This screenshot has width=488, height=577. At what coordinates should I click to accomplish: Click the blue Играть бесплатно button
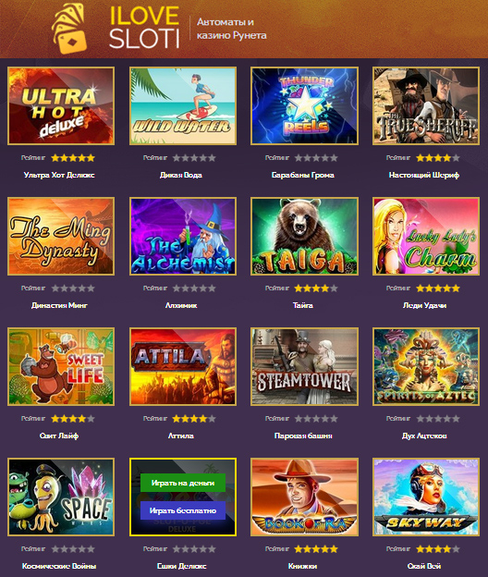(183, 510)
